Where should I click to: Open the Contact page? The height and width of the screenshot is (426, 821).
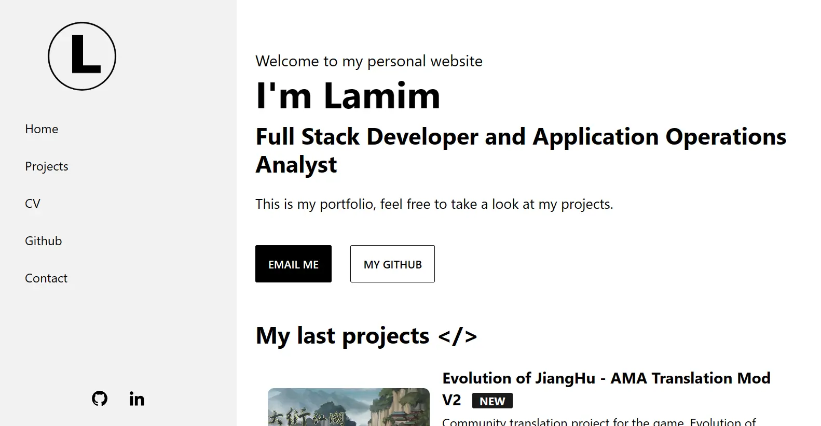pos(46,278)
